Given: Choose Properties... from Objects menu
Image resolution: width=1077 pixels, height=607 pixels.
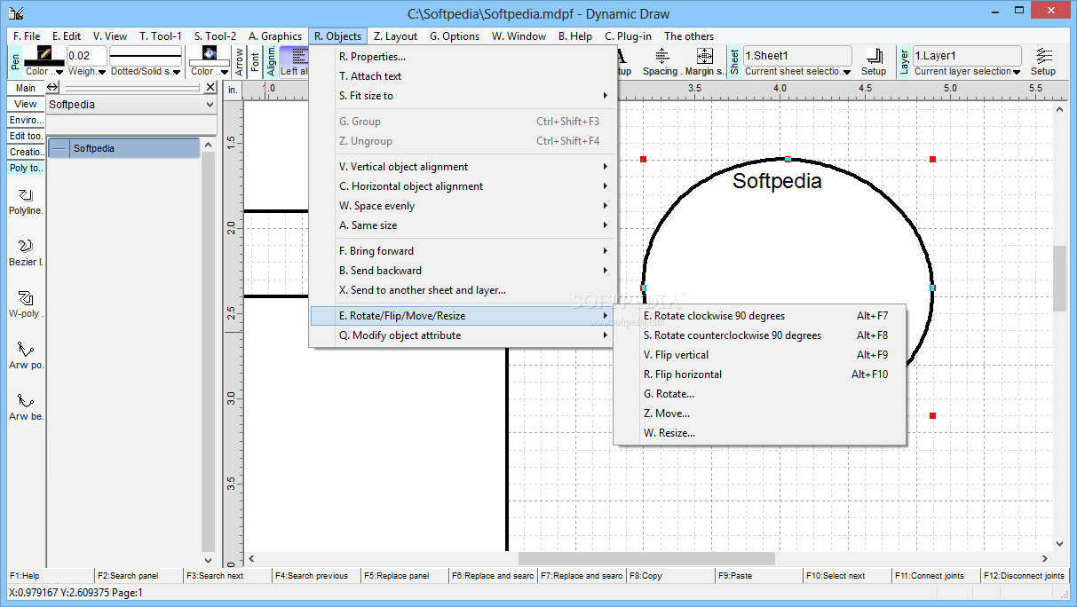Looking at the screenshot, I should point(462,57).
